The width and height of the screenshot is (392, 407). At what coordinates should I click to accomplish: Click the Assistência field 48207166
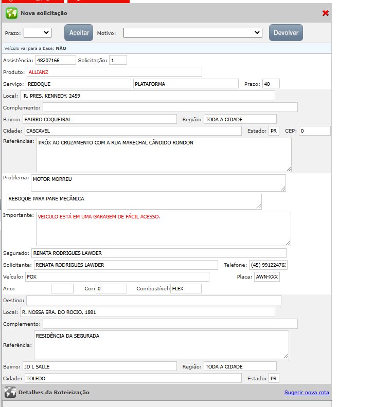56,60
